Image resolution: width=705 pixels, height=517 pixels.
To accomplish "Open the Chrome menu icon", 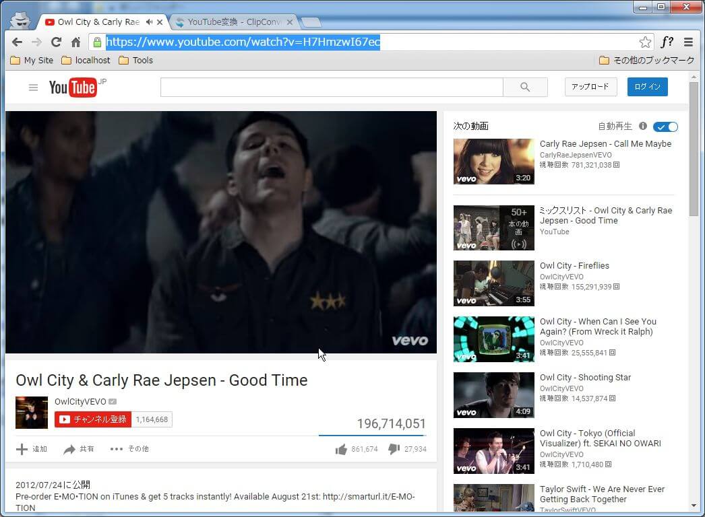I will coord(688,42).
